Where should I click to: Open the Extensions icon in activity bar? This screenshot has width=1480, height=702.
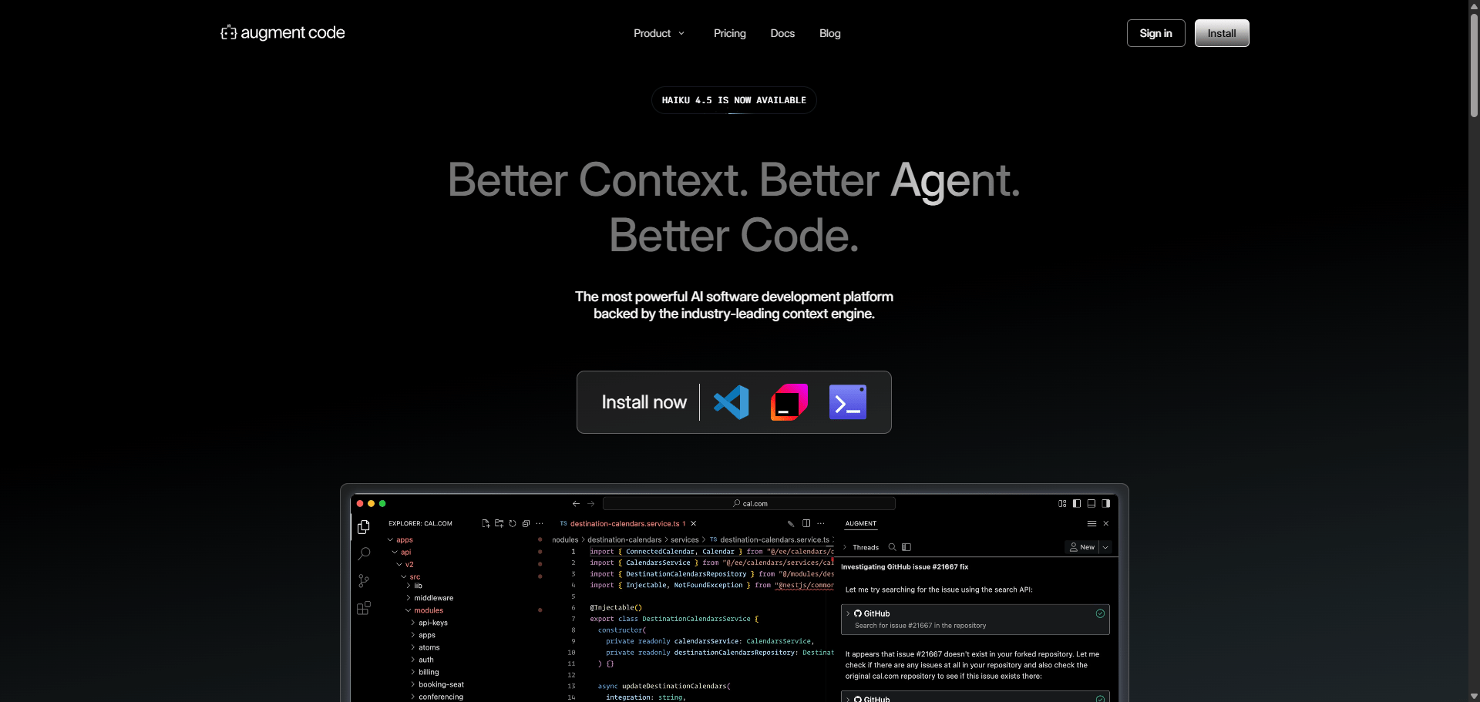click(x=364, y=608)
